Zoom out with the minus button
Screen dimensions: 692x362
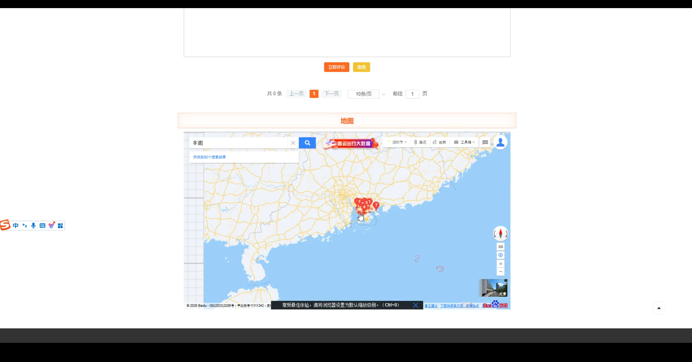500,272
